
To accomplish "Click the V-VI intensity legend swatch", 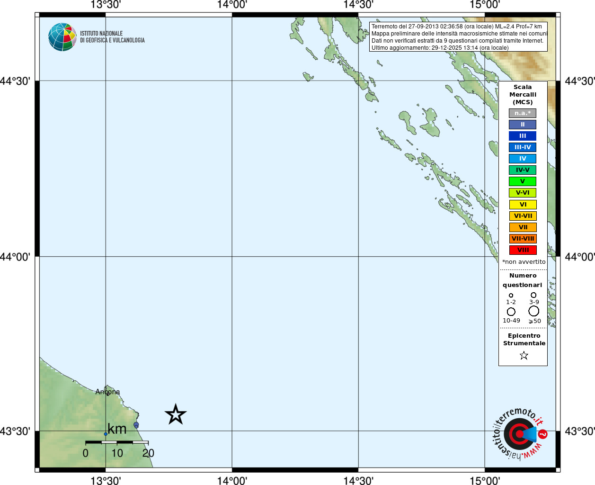I will [x=523, y=193].
